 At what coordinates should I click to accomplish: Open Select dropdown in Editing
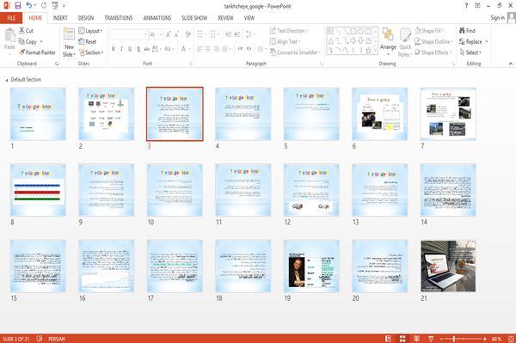pos(470,52)
